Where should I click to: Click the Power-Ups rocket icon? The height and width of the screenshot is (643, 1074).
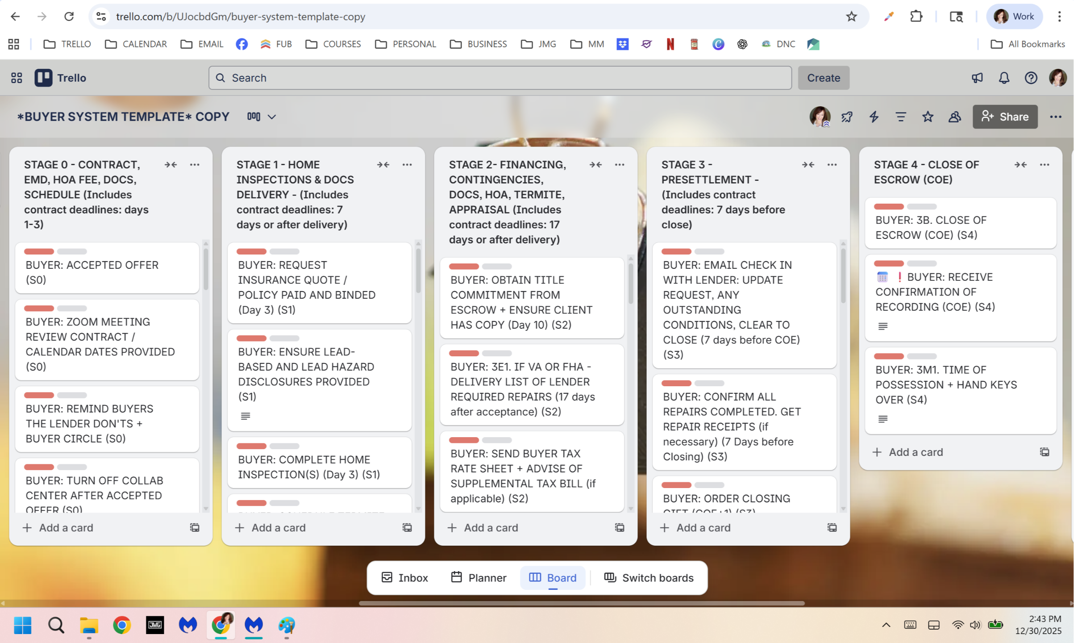coord(847,117)
